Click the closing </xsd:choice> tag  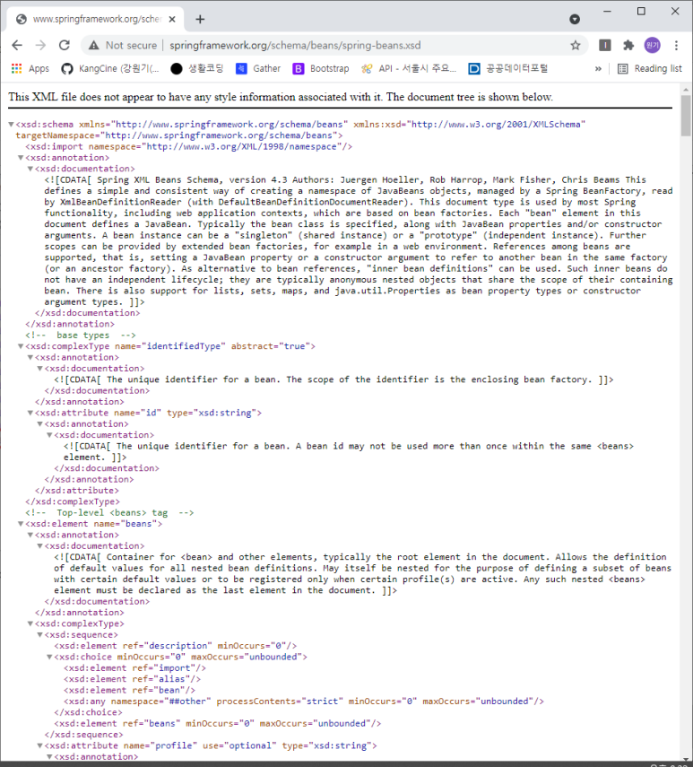click(x=89, y=712)
